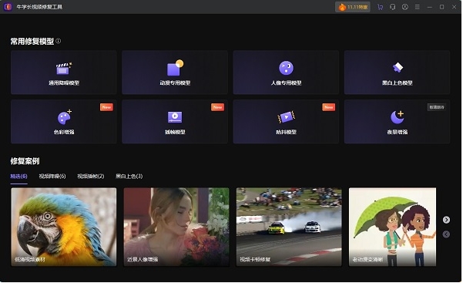
Task: Click the app logo in title bar
Action: [8, 6]
